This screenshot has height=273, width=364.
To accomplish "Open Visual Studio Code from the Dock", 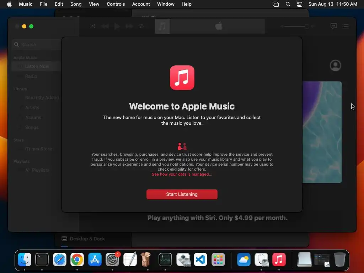I will pos(200,259).
